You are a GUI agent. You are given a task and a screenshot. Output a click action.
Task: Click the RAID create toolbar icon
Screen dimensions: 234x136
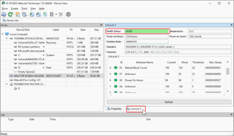pyautogui.click(x=52, y=14)
